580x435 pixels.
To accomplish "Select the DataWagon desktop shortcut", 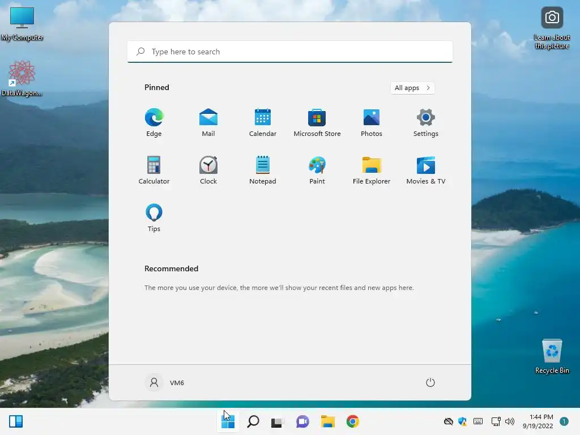I will pos(22,78).
